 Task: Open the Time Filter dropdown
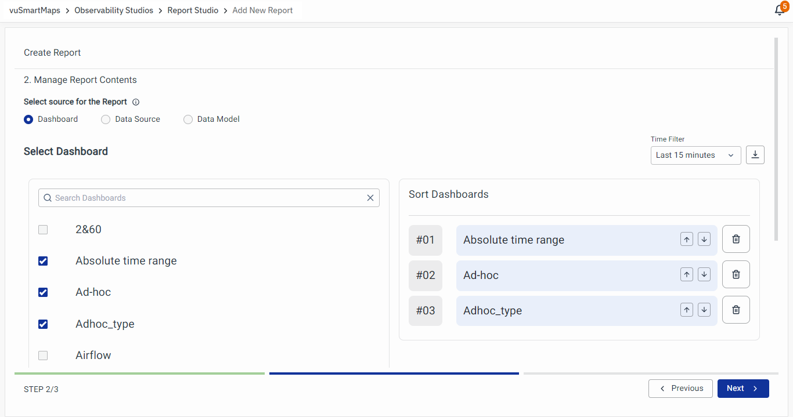pos(695,155)
